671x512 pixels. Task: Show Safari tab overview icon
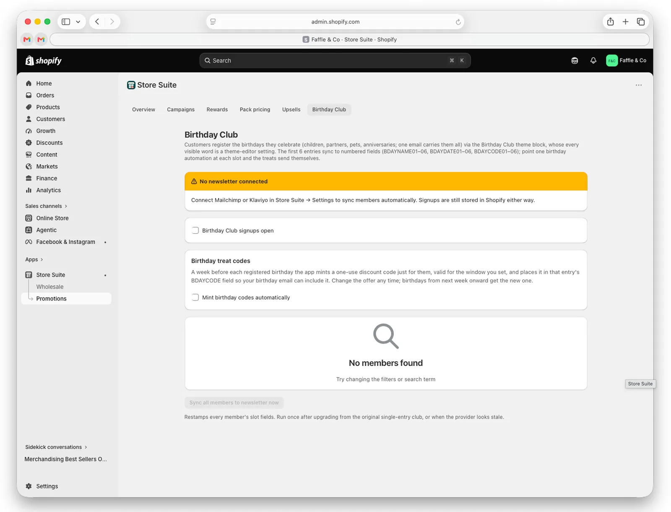(x=640, y=22)
